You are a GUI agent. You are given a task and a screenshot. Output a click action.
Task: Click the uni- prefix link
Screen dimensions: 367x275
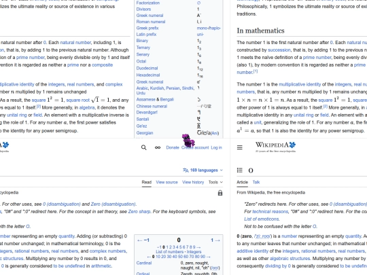(x=200, y=35)
